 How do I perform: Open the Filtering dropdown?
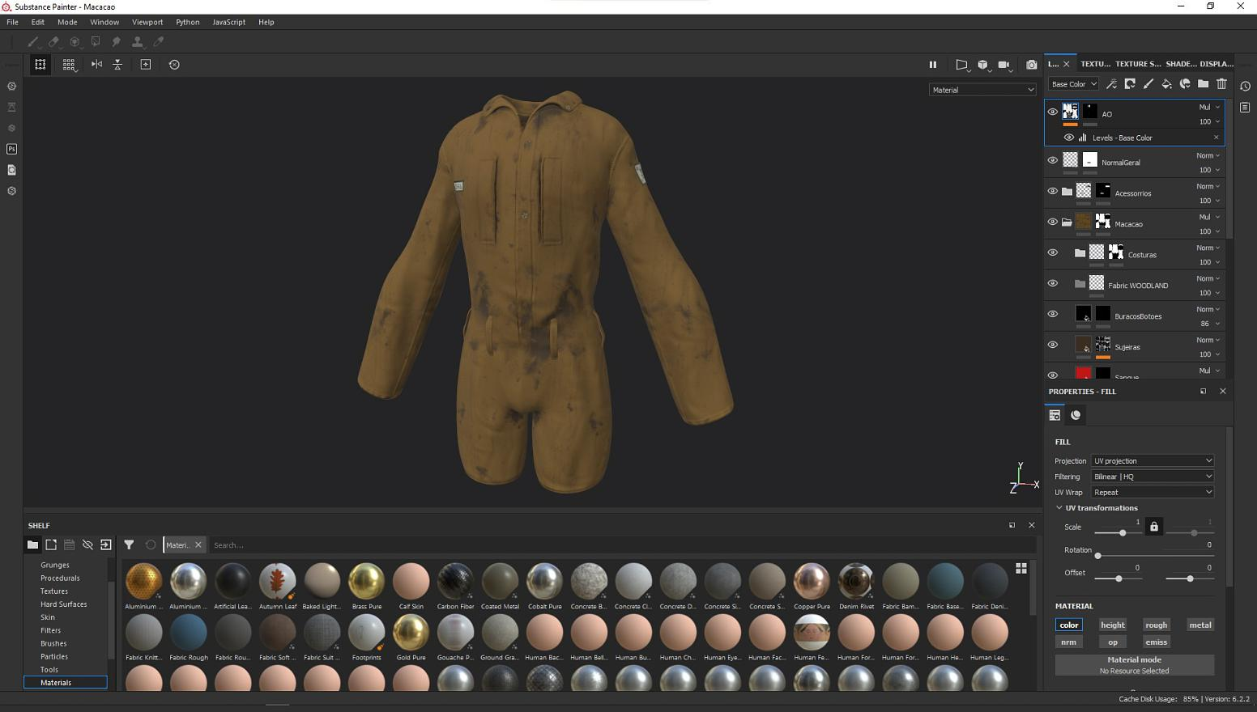tap(1153, 477)
